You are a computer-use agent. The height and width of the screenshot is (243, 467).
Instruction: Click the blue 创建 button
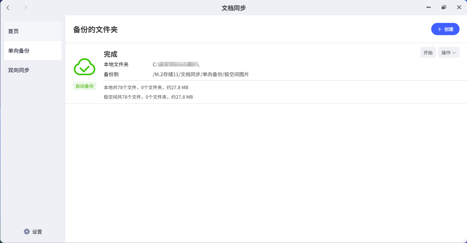pos(445,29)
